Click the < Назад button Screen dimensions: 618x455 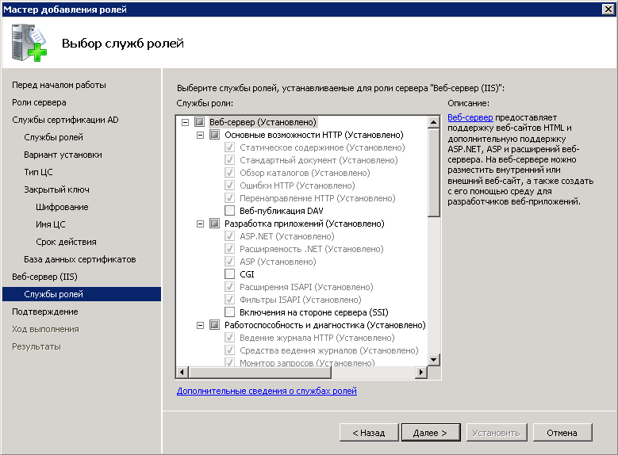363,433
